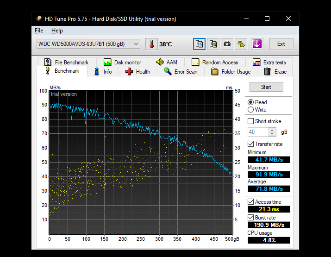This screenshot has height=257, width=331.
Task: Open the AAM tab
Action: 167,63
